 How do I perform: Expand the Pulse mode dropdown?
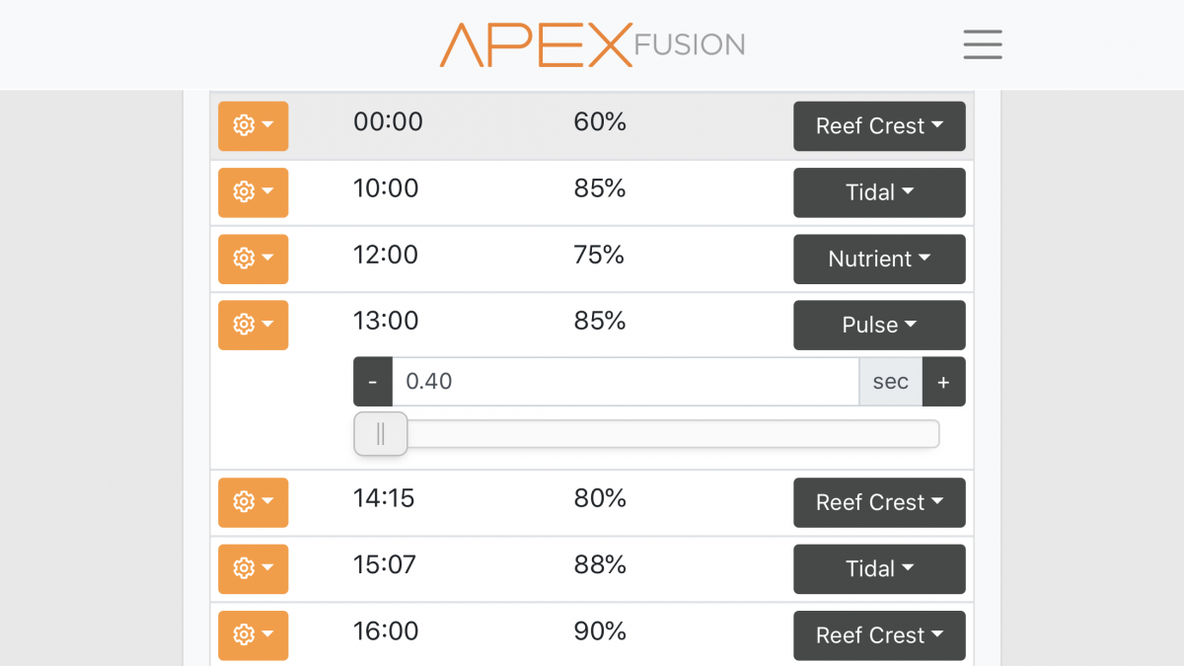[879, 325]
